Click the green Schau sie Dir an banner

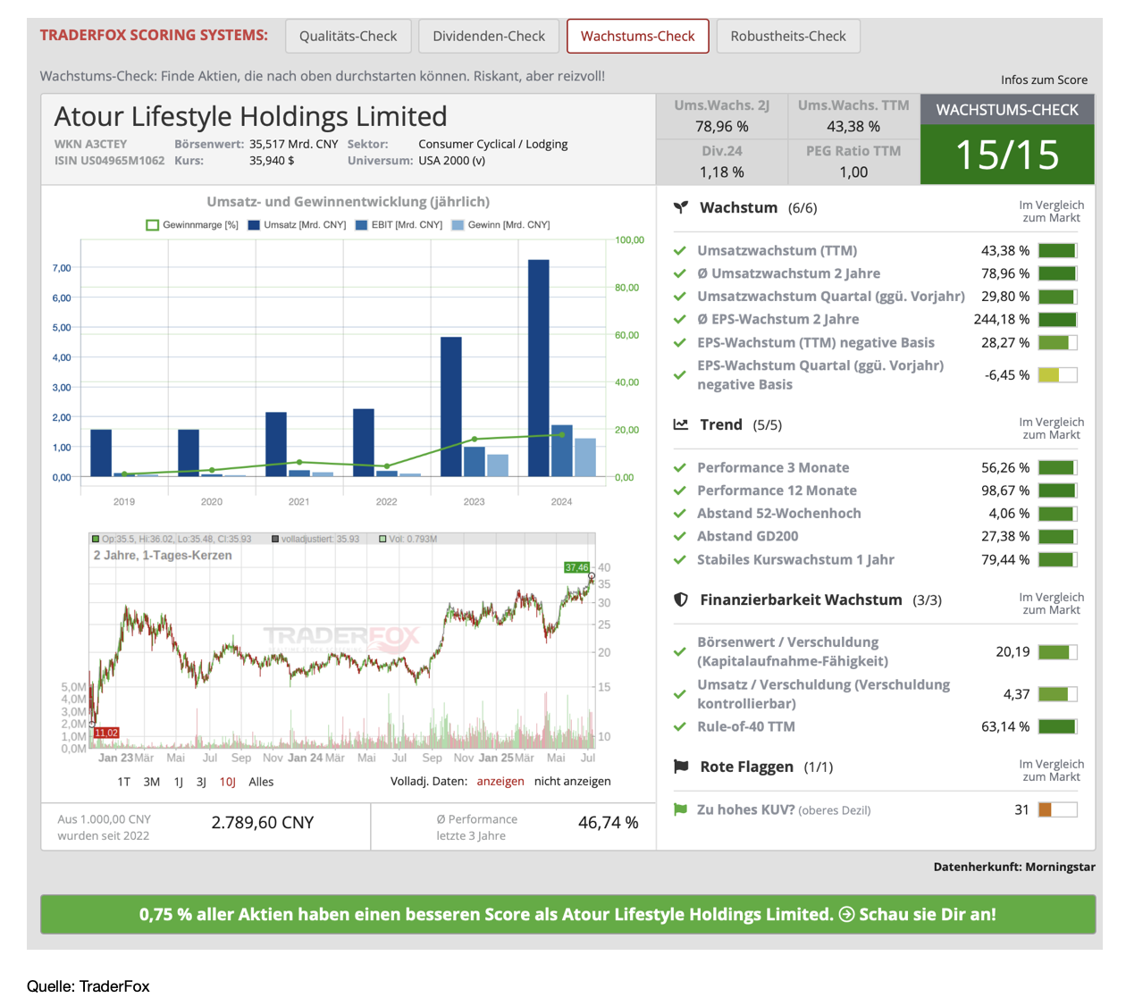pos(567,914)
